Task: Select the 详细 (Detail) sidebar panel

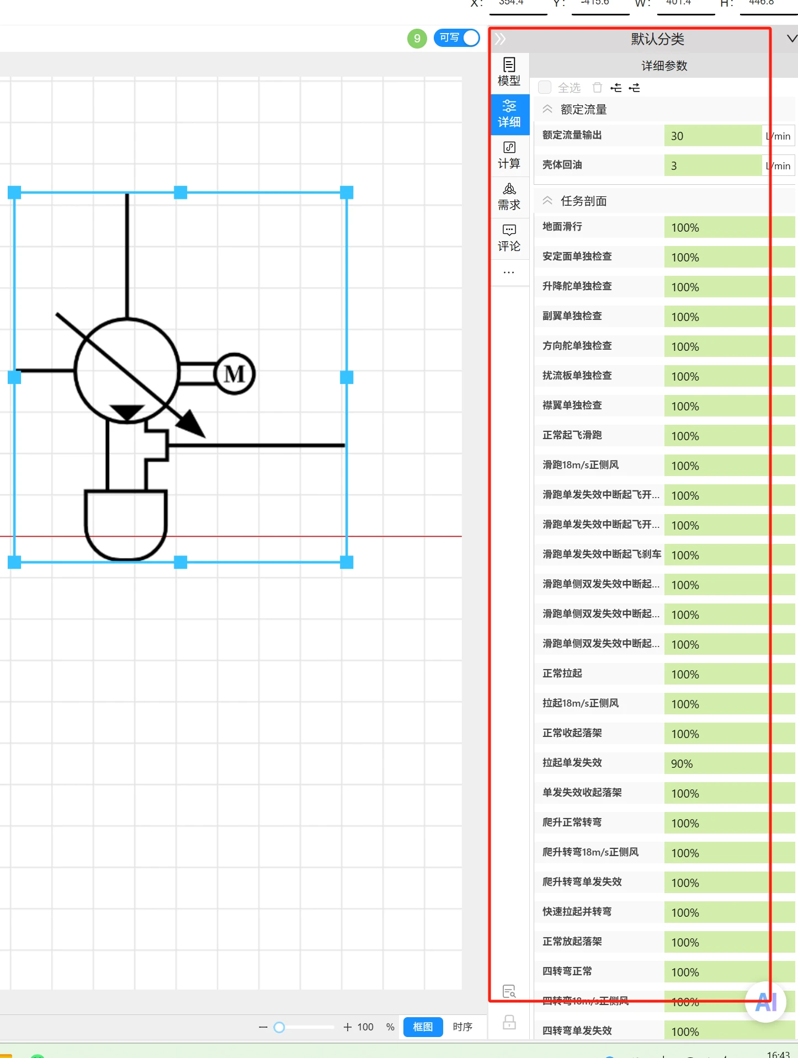Action: 509,114
